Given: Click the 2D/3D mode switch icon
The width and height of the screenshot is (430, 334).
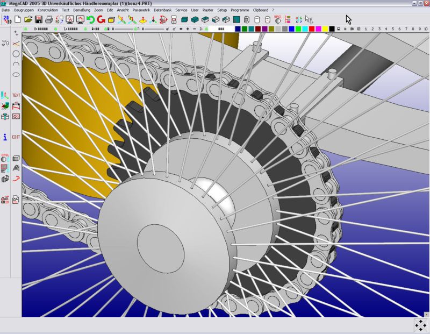Looking at the screenshot, I should [7, 19].
